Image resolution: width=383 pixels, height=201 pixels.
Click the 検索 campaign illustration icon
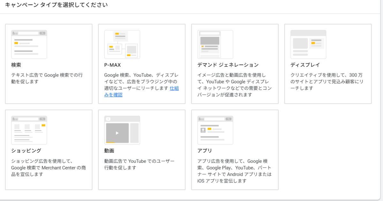(x=29, y=44)
